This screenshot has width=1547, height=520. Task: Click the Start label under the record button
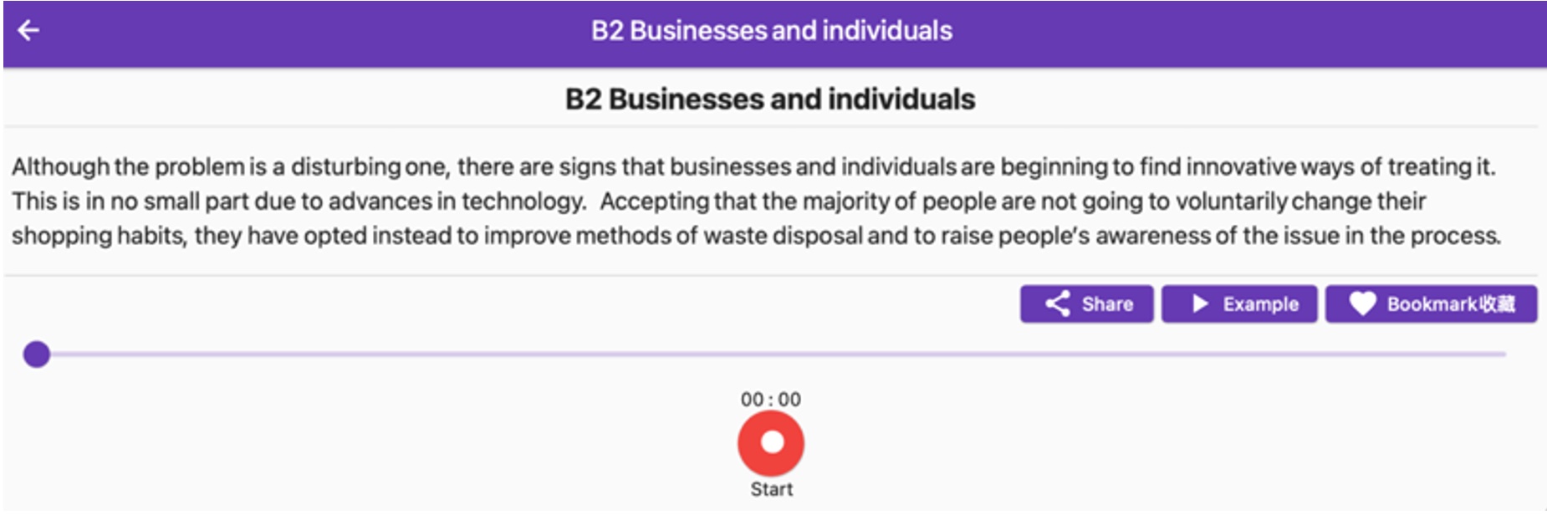coord(771,490)
